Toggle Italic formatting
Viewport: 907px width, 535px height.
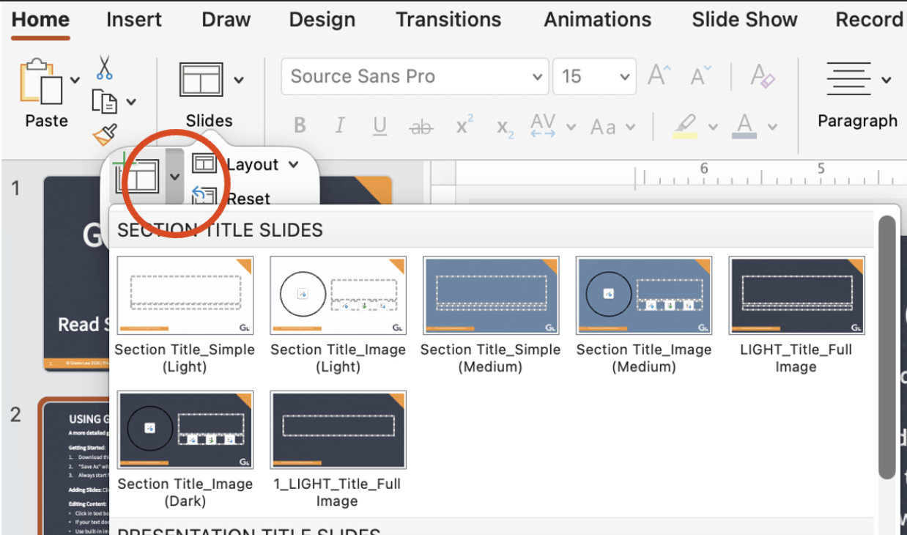pos(339,126)
